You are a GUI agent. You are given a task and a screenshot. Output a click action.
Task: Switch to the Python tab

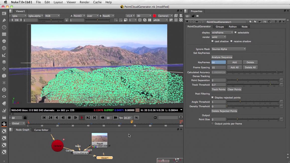point(233,27)
